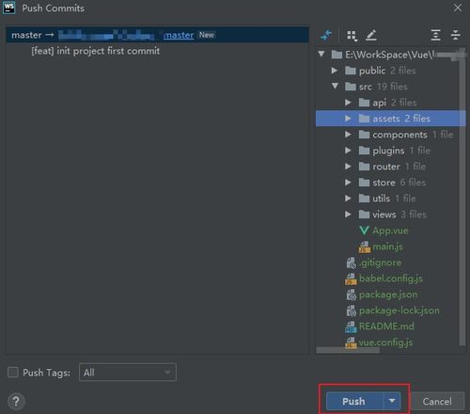Click the Push button

[x=354, y=401]
